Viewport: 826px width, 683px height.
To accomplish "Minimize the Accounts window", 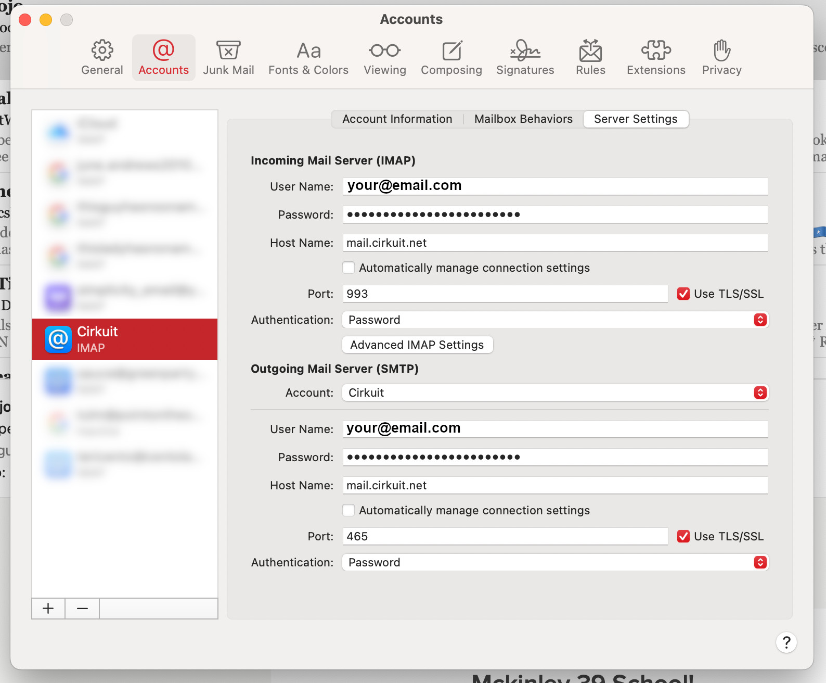I will pyautogui.click(x=46, y=20).
